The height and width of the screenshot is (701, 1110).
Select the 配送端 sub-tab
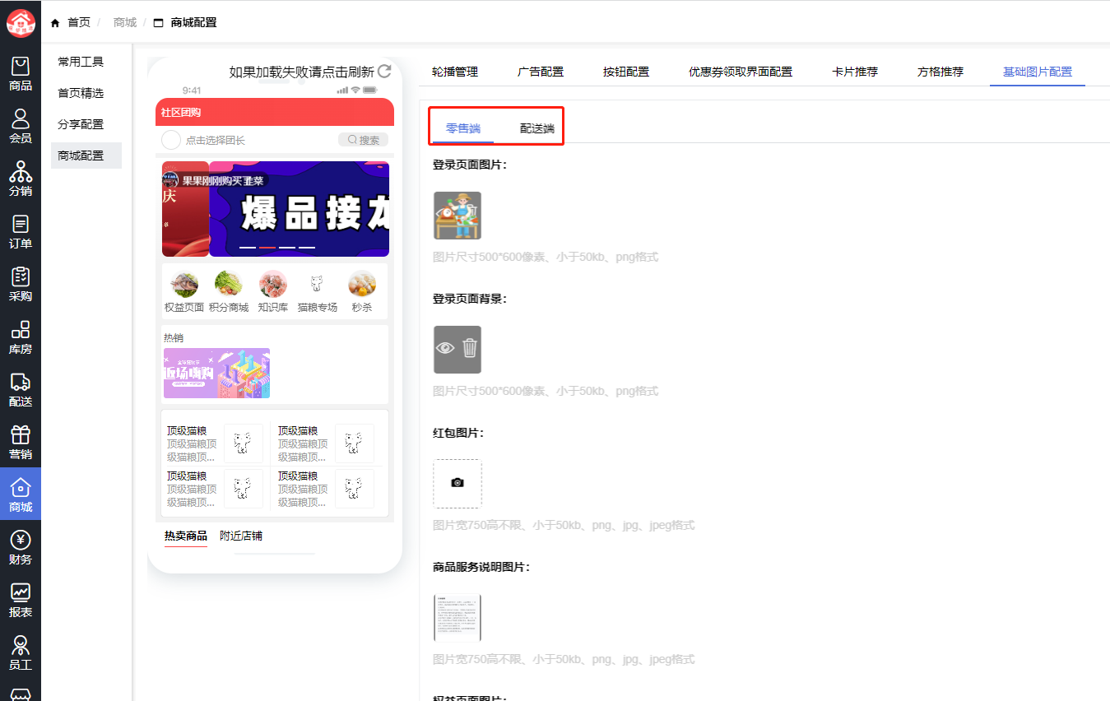click(537, 128)
